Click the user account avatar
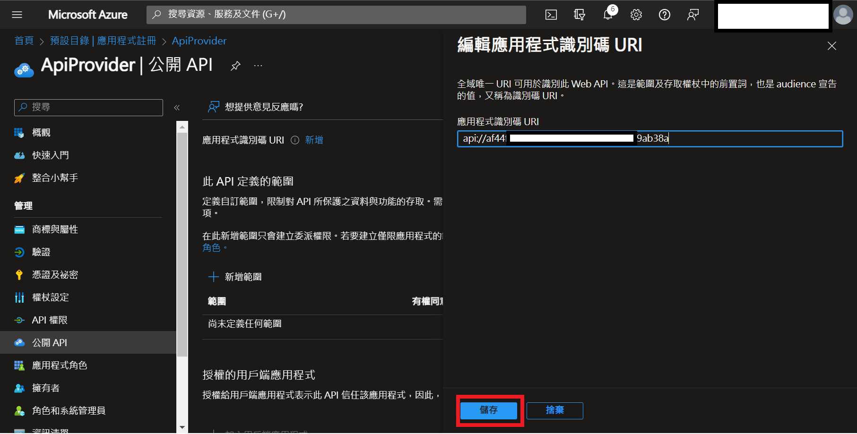 [843, 15]
